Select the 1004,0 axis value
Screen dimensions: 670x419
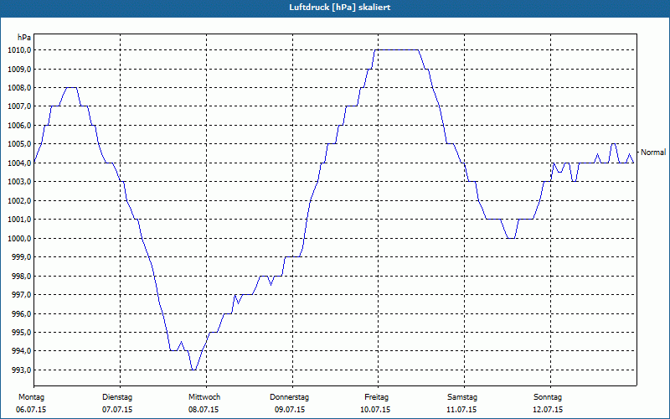tap(19, 163)
